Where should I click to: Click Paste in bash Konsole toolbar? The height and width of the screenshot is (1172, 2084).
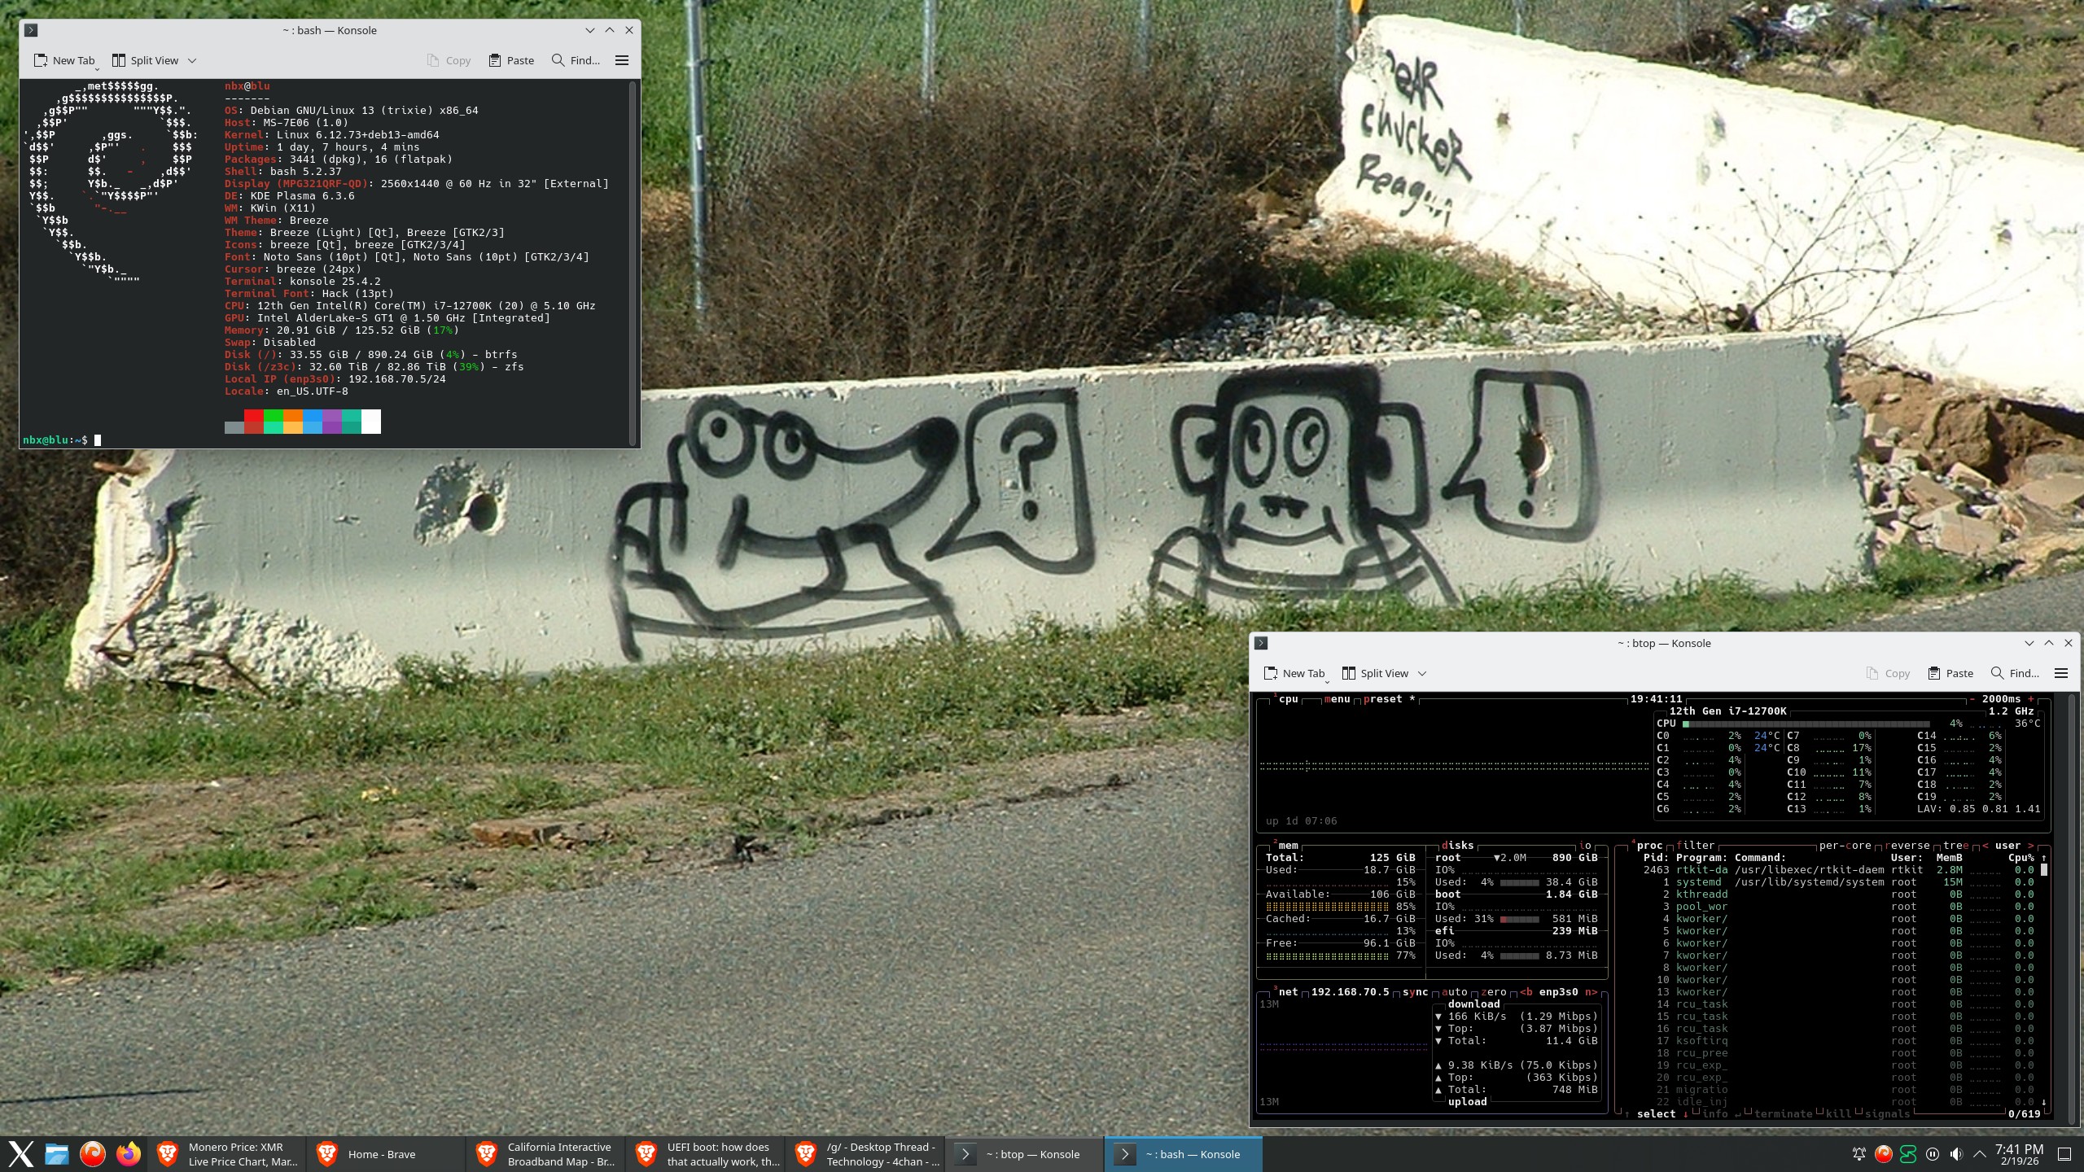tap(511, 60)
